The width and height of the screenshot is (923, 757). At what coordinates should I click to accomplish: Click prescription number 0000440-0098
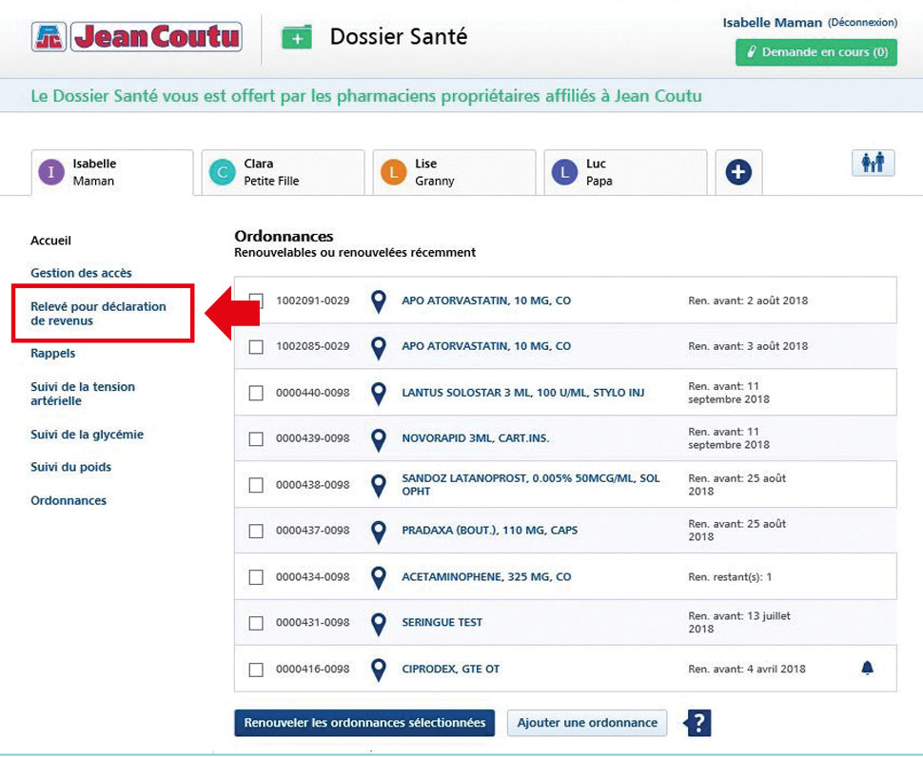[x=312, y=393]
